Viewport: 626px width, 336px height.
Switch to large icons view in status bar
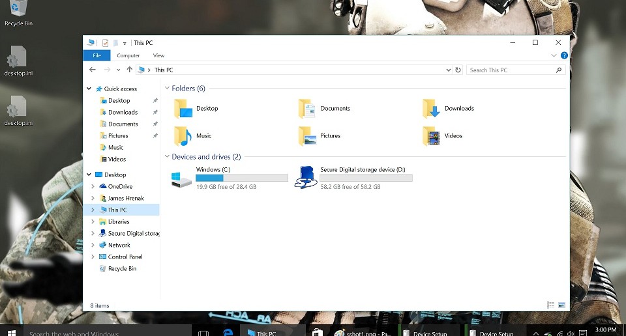point(561,305)
